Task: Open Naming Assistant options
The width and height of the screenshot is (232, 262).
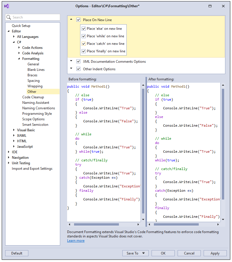Action: [x=36, y=103]
